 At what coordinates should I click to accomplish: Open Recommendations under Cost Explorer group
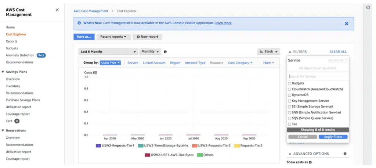pos(20,62)
